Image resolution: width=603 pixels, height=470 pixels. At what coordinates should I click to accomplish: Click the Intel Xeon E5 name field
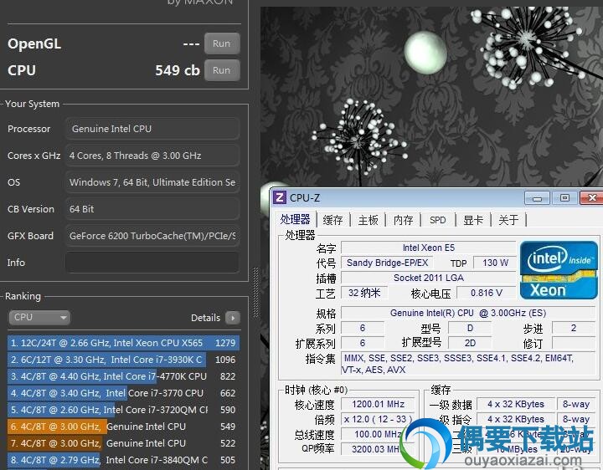point(429,248)
